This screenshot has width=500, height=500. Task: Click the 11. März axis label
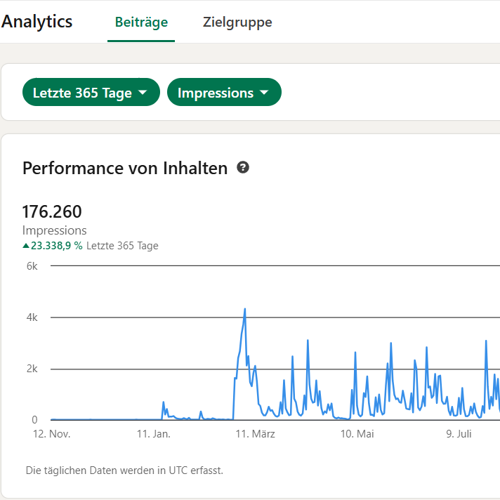(255, 434)
